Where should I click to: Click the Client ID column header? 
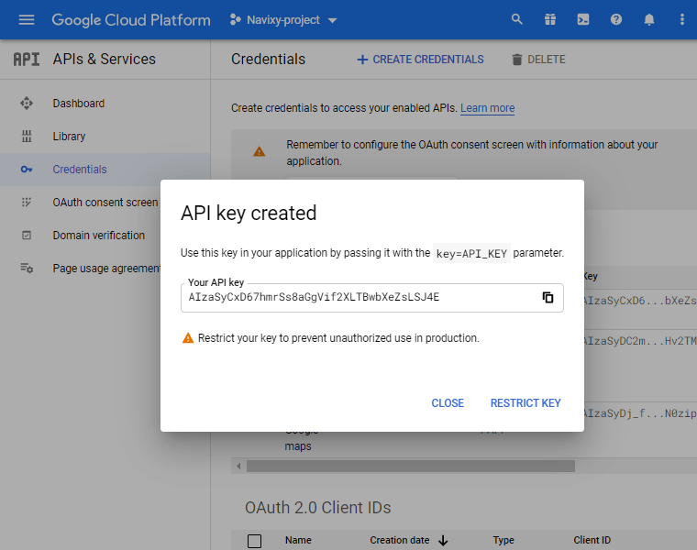592,540
